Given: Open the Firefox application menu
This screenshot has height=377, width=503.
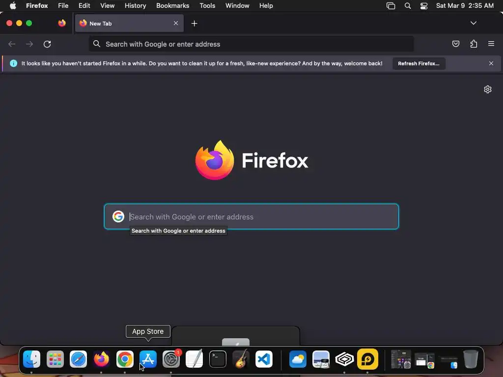Looking at the screenshot, I should [x=37, y=5].
